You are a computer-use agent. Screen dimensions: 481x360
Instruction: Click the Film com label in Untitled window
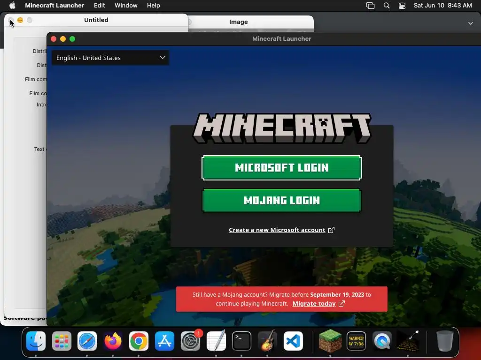[36, 79]
